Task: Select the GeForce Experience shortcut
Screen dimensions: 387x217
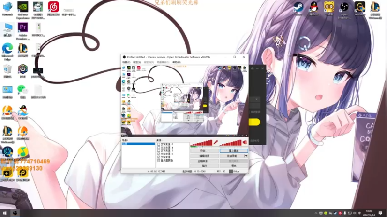Action: [x=23, y=10]
